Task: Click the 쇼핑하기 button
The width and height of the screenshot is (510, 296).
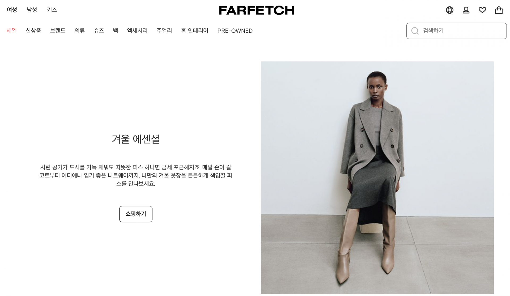Action: click(x=136, y=214)
